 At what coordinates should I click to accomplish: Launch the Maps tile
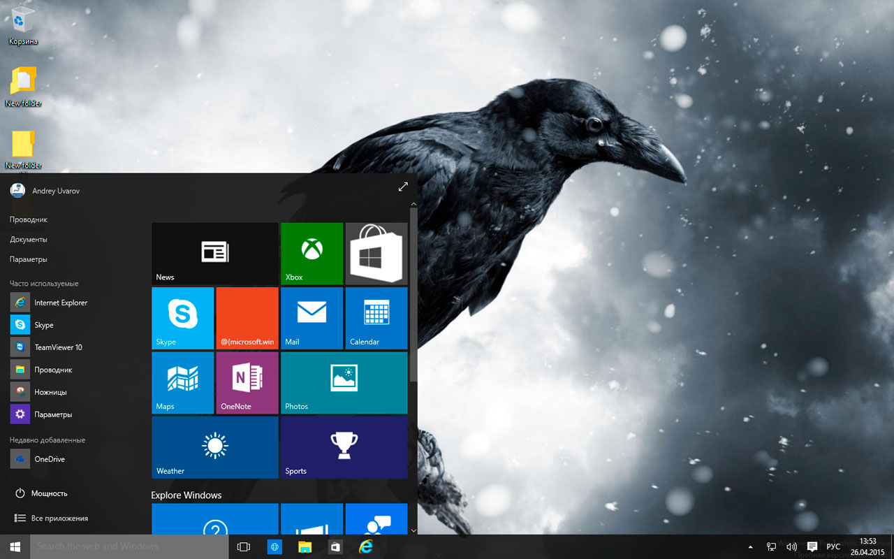coord(182,383)
